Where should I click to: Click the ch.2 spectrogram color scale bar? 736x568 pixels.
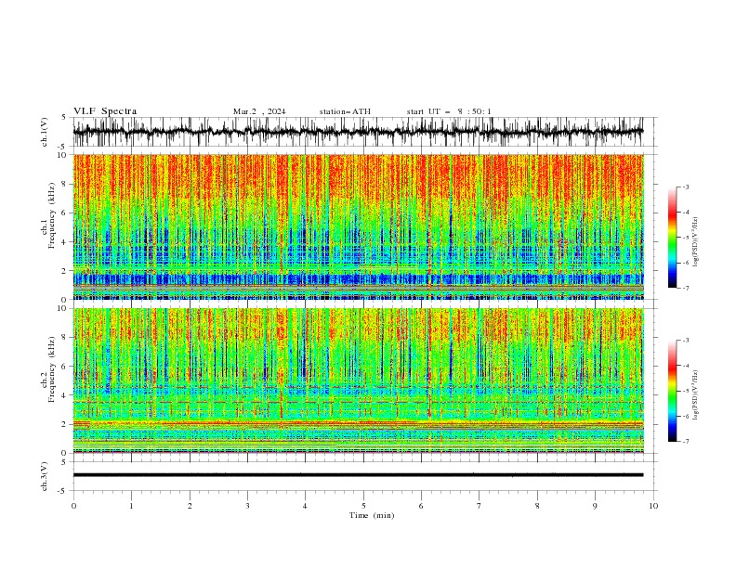[x=672, y=391]
